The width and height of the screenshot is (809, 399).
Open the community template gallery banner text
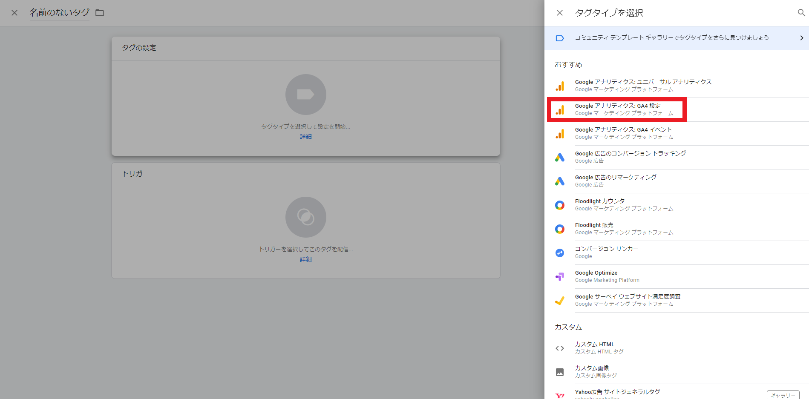pos(672,38)
